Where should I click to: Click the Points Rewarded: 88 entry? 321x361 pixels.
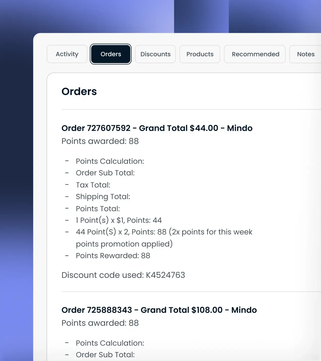113,255
